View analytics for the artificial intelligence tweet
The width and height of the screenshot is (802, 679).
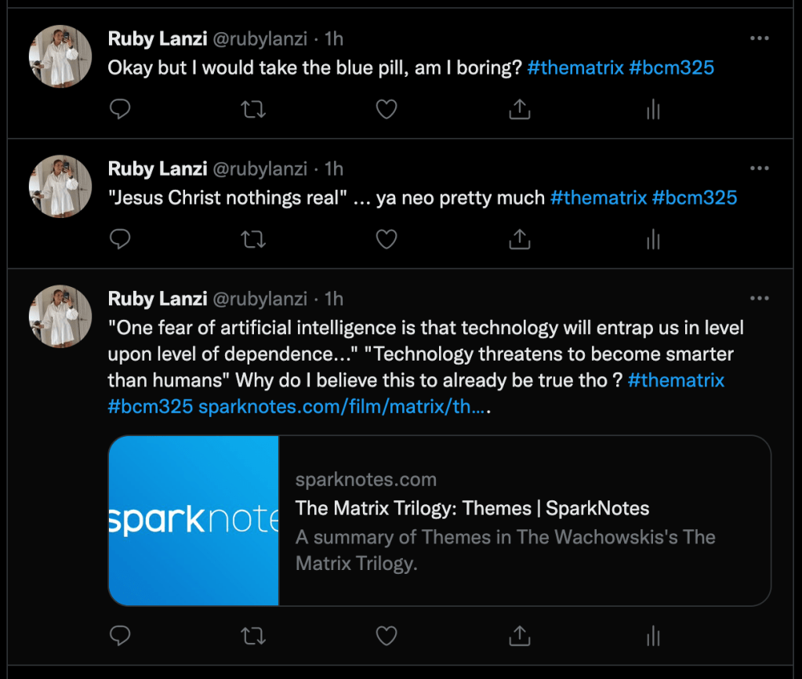[652, 635]
